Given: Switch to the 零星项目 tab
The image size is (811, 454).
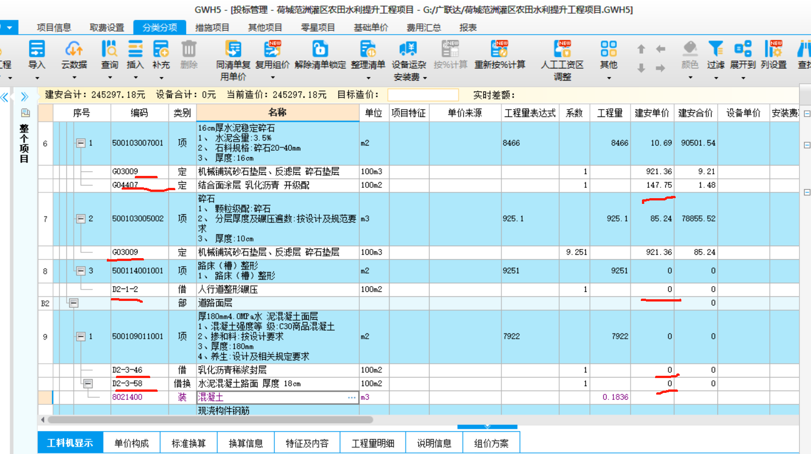Looking at the screenshot, I should (x=318, y=27).
